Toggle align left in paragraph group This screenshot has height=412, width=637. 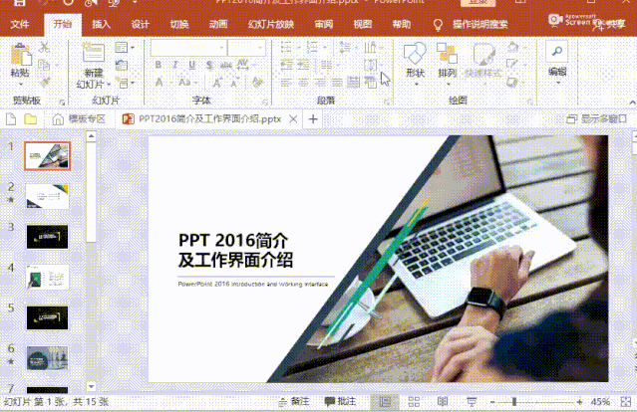(286, 83)
